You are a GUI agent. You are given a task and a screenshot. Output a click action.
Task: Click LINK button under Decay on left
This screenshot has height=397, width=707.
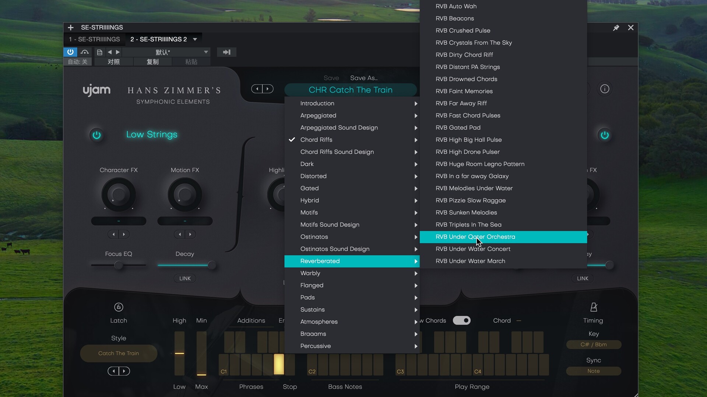click(185, 279)
